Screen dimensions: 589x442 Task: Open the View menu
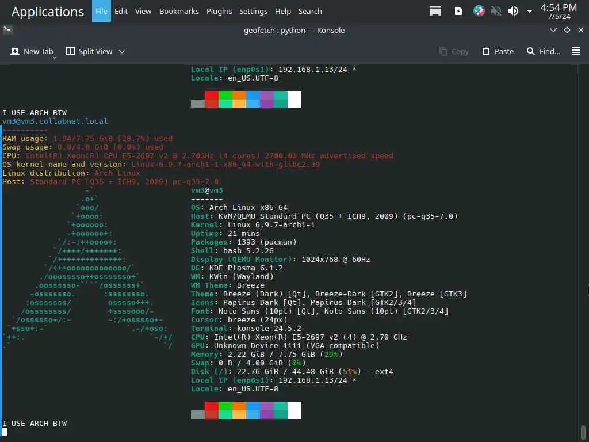point(143,12)
